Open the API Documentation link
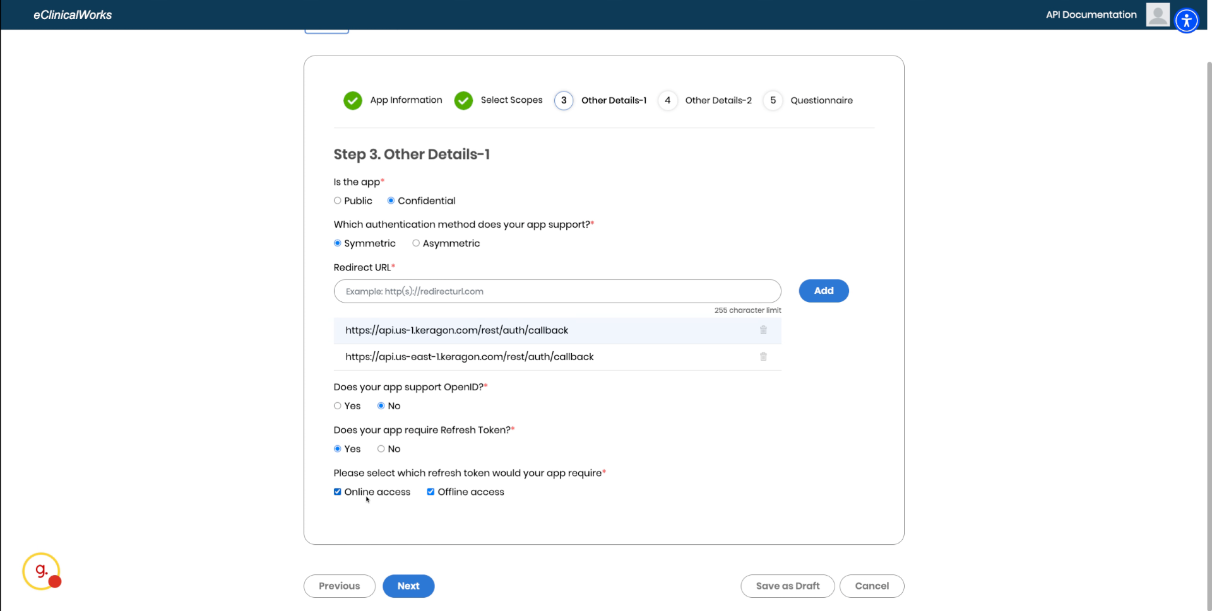Viewport: 1212px width, 611px height. 1091,15
